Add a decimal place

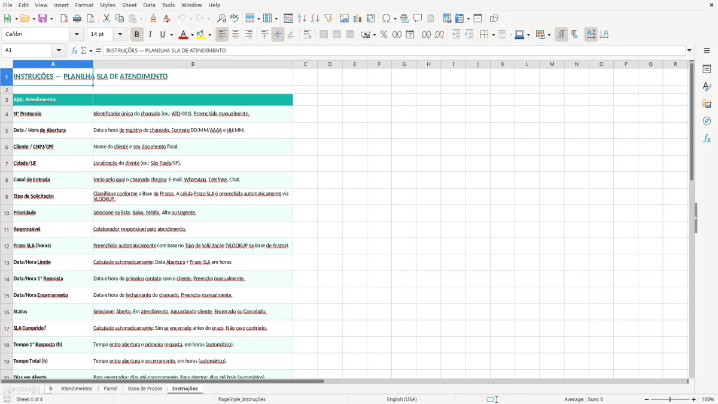426,35
